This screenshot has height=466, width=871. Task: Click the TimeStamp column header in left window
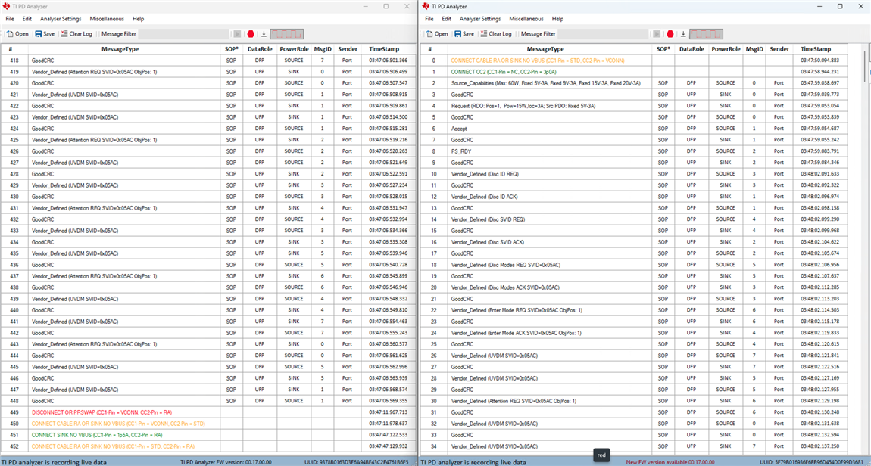[388, 49]
